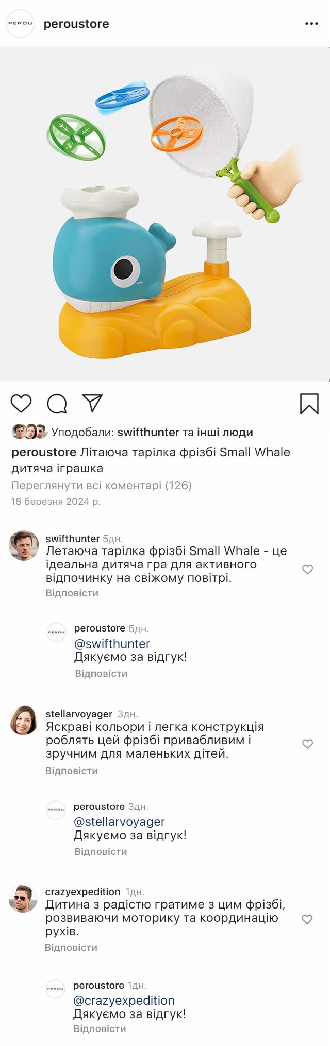Expand all 126 comments
Image resolution: width=330 pixels, height=1046 pixels.
point(101,485)
